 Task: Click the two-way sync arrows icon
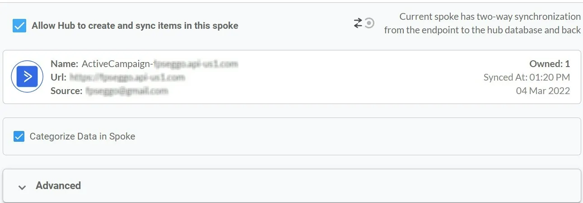[x=358, y=23]
